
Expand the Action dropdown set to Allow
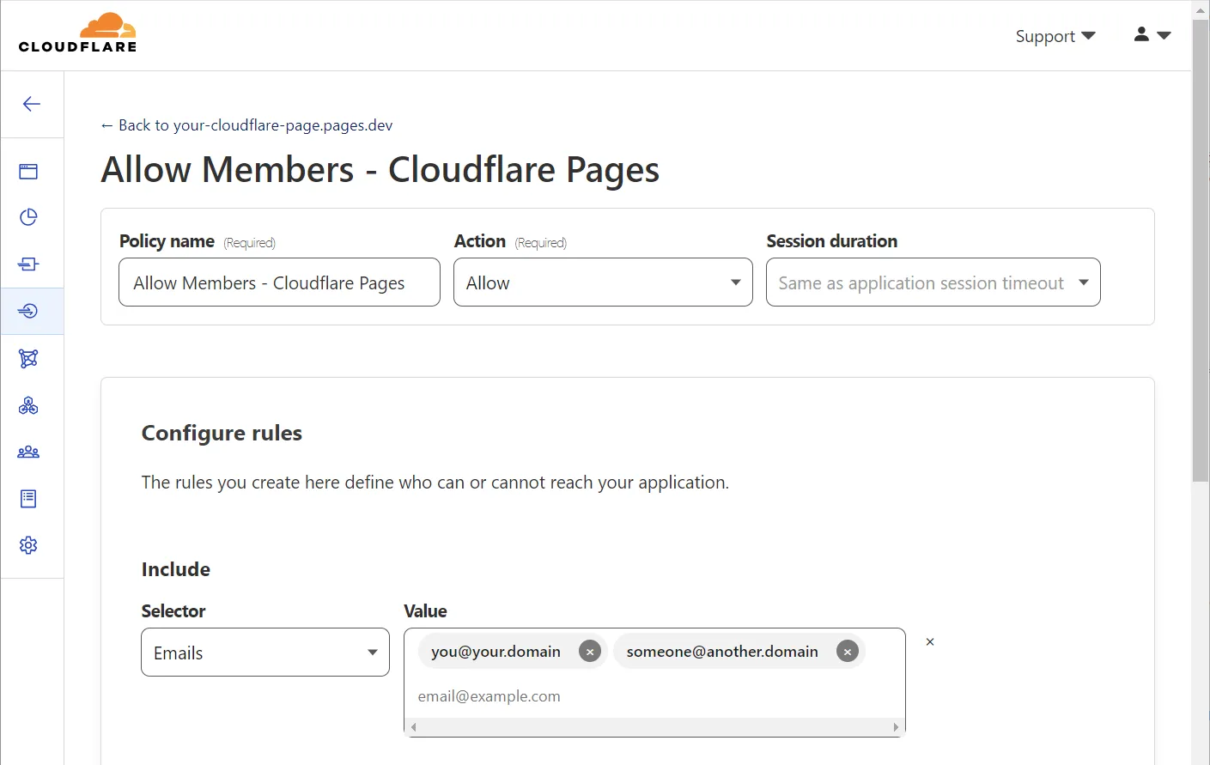pos(603,282)
